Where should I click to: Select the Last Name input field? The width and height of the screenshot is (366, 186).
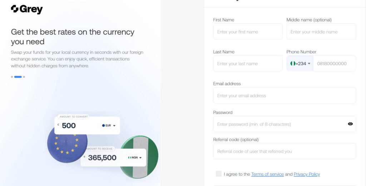click(x=248, y=64)
